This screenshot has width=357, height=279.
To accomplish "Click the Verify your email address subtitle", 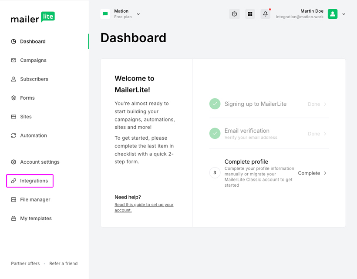I will [x=251, y=138].
